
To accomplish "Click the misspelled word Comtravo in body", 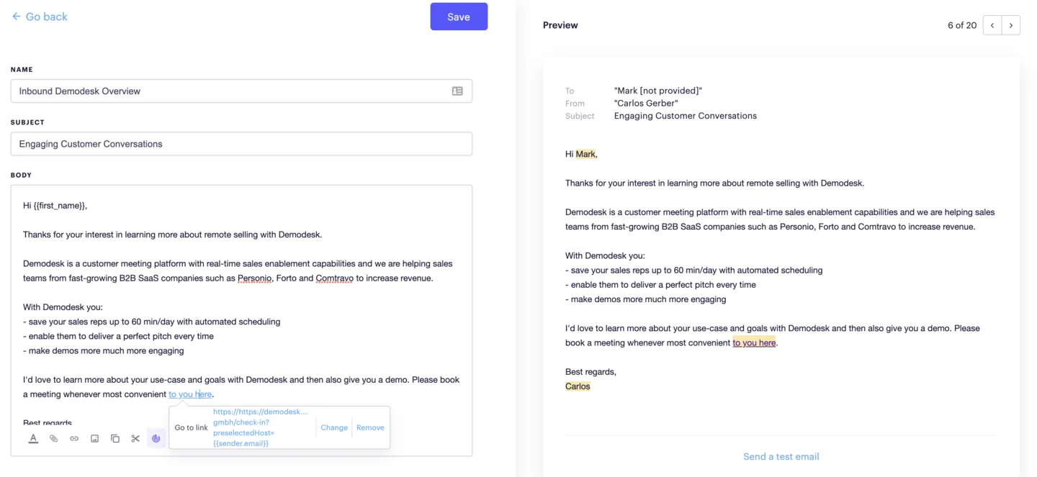I will click(x=334, y=278).
